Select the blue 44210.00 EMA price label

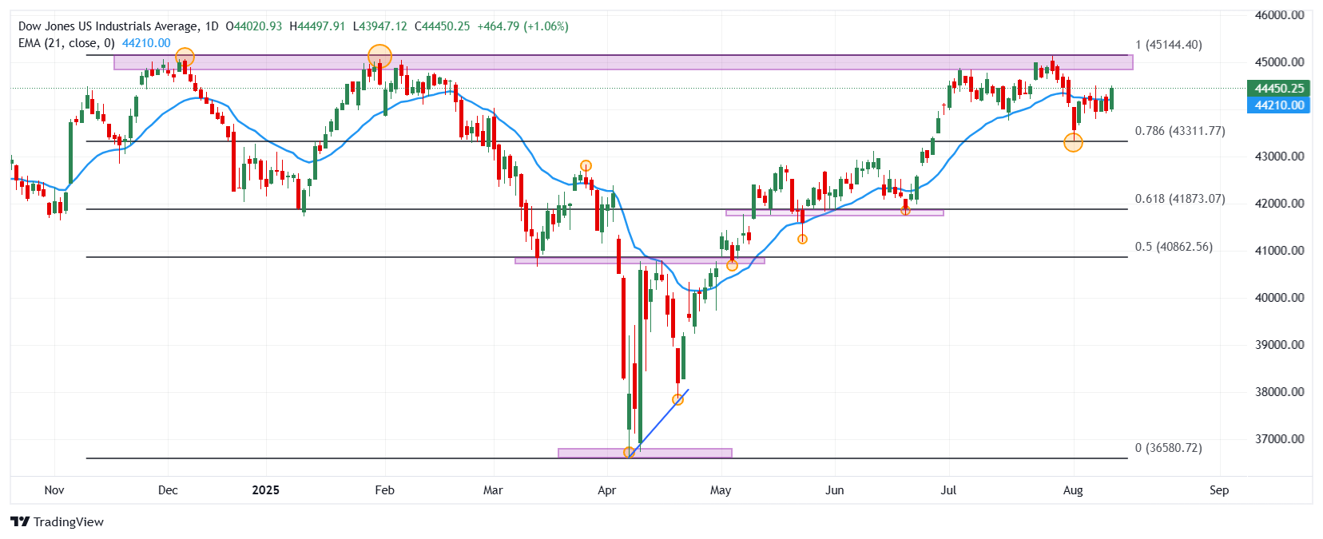tap(1278, 105)
